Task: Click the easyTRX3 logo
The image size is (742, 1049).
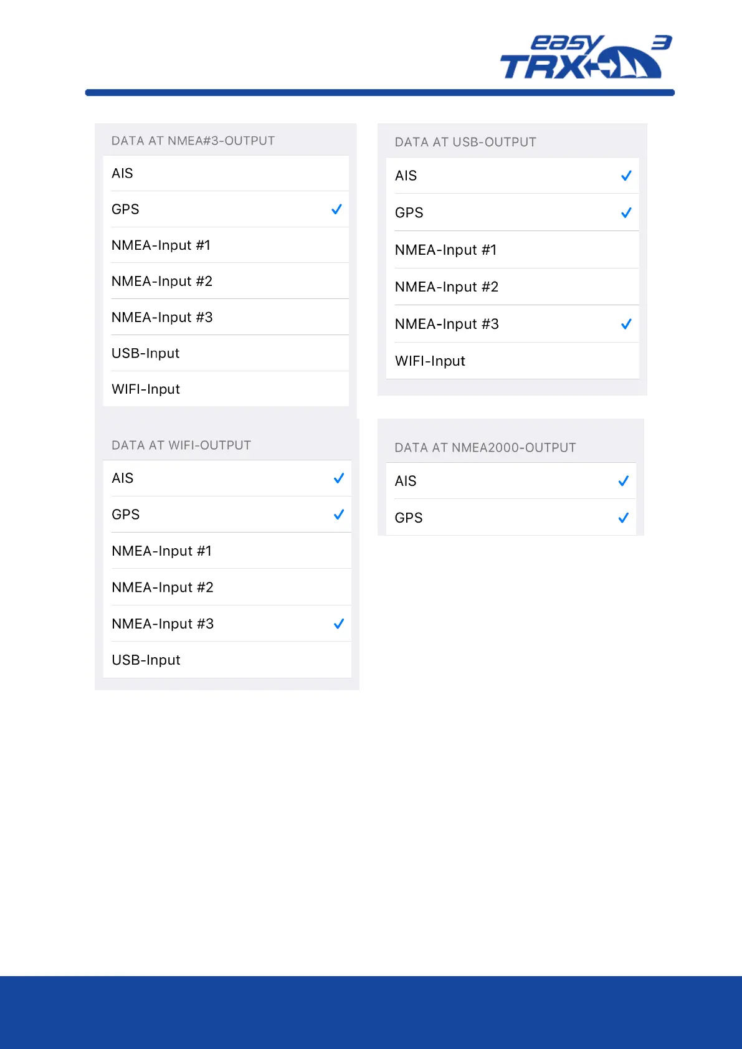Action: [x=586, y=57]
